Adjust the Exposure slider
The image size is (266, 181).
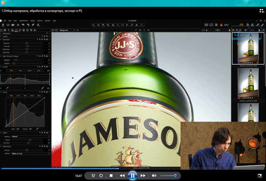tap(27, 43)
